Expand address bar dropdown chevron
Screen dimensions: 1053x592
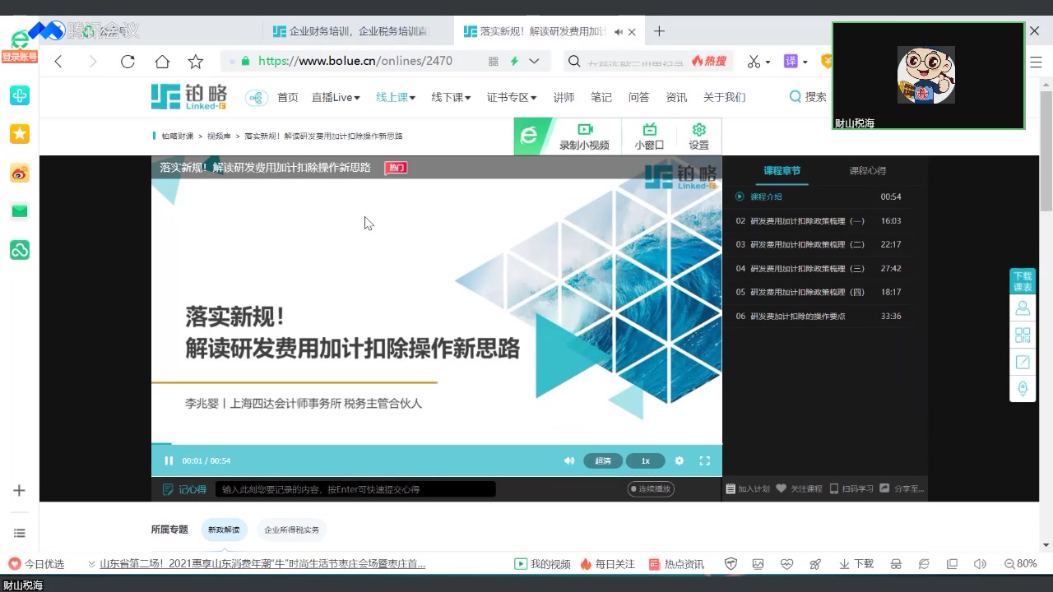534,61
